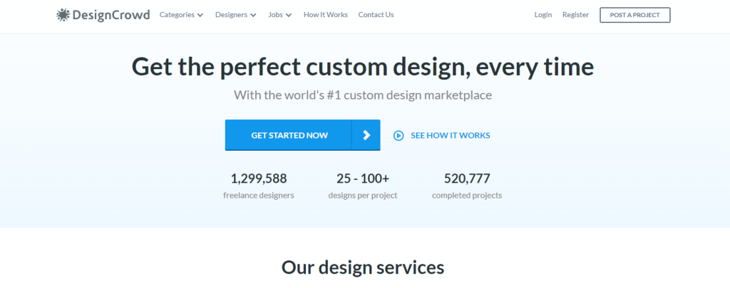
Task: Click the Post a Project button
Action: click(x=634, y=15)
